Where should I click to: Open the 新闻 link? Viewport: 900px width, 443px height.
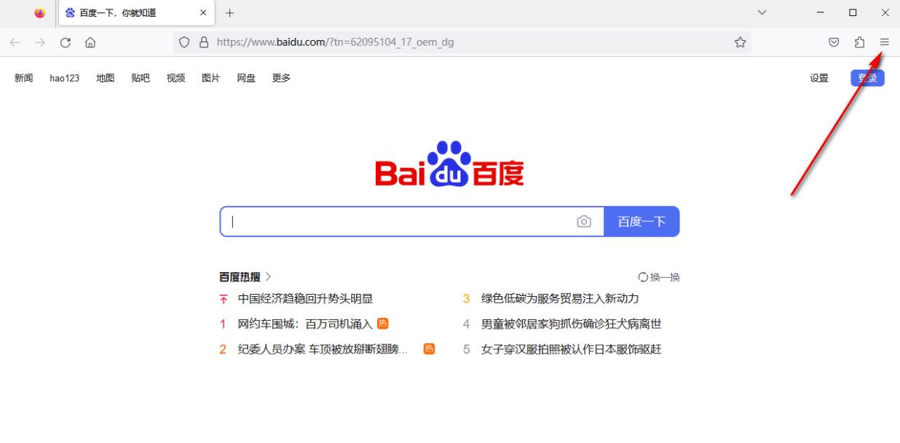(x=24, y=78)
